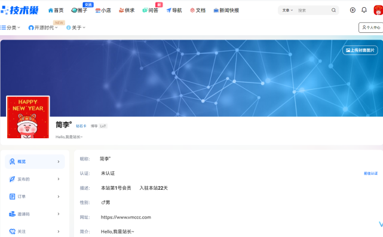The height and width of the screenshot is (237, 383).
Task: Expand the 开源时代 dropdown
Action: click(43, 28)
